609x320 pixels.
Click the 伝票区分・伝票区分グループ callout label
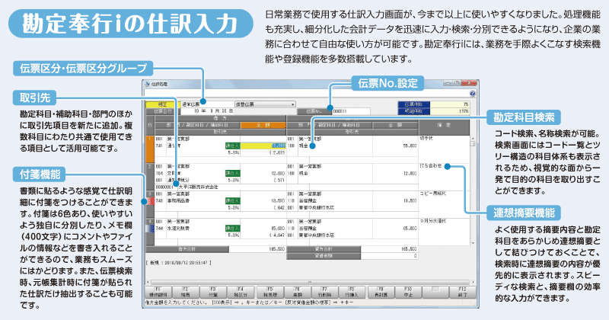(84, 68)
